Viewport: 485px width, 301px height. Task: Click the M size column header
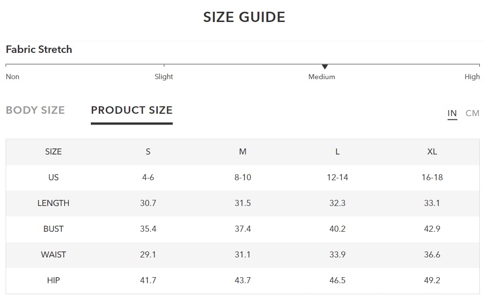242,152
